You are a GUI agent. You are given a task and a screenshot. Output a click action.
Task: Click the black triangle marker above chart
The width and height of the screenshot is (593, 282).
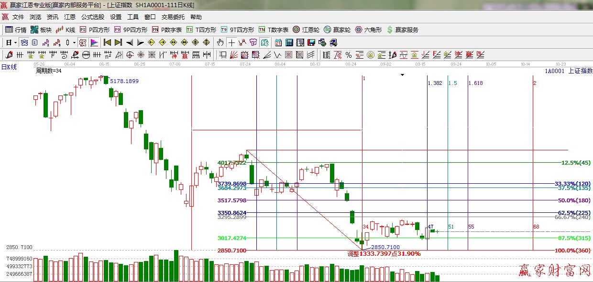pyautogui.click(x=403, y=75)
